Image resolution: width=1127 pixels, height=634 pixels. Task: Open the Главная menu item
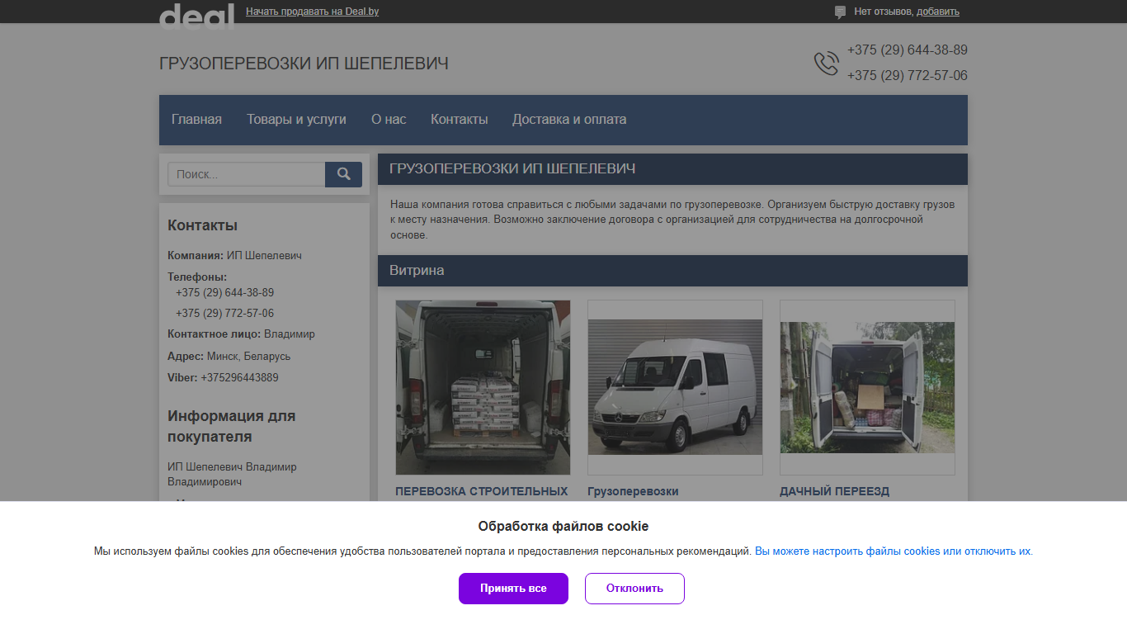coord(196,119)
